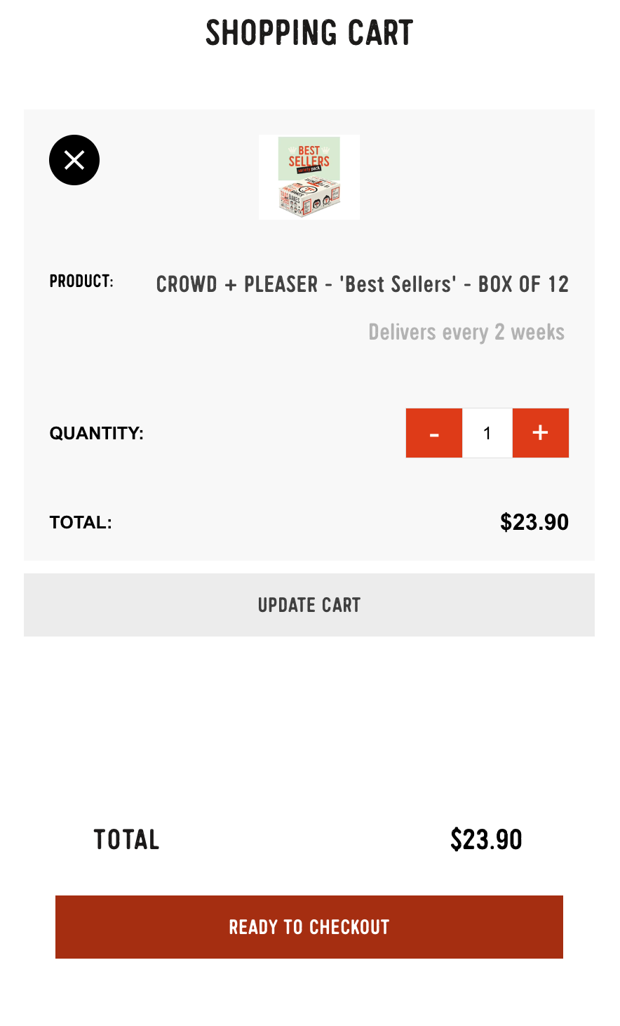This screenshot has height=1026, width=620.
Task: Decrease quantity with the minus button
Action: [x=434, y=433]
